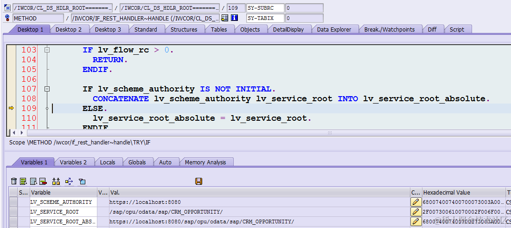Click the METHOD event type field
The image size is (511, 228).
38,18
